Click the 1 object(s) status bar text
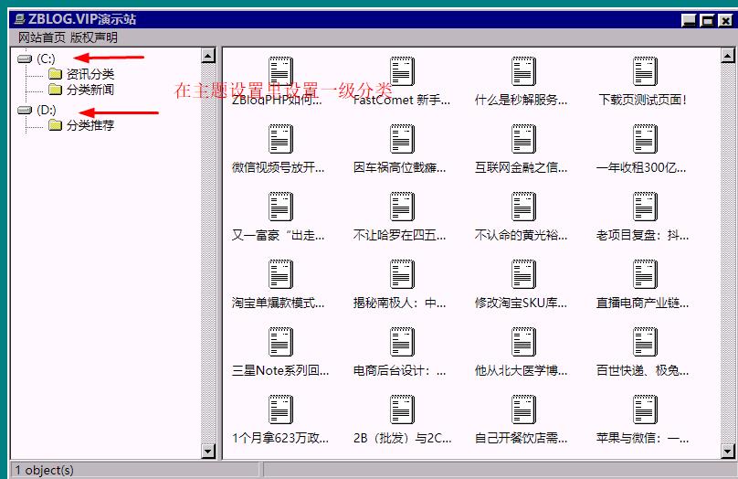 click(x=44, y=470)
